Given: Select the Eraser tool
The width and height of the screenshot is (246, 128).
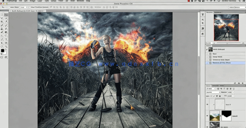Looking at the screenshot, I should point(2,32).
